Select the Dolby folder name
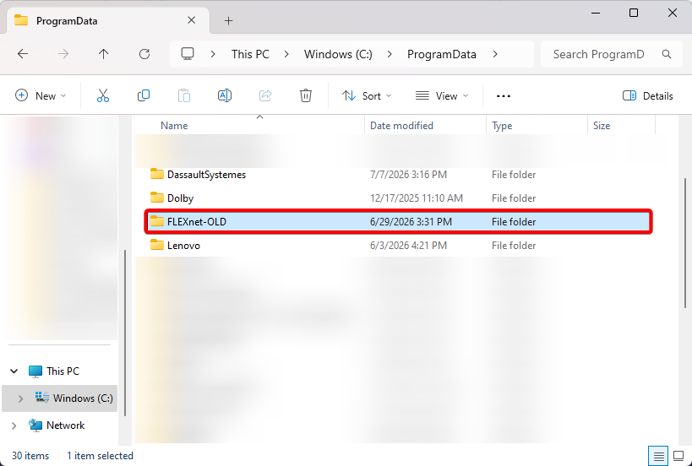The width and height of the screenshot is (692, 466). (180, 198)
